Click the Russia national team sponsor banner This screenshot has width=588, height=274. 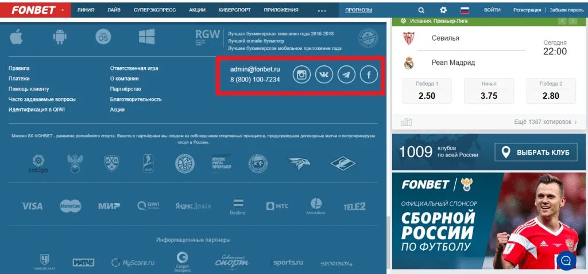(x=489, y=221)
